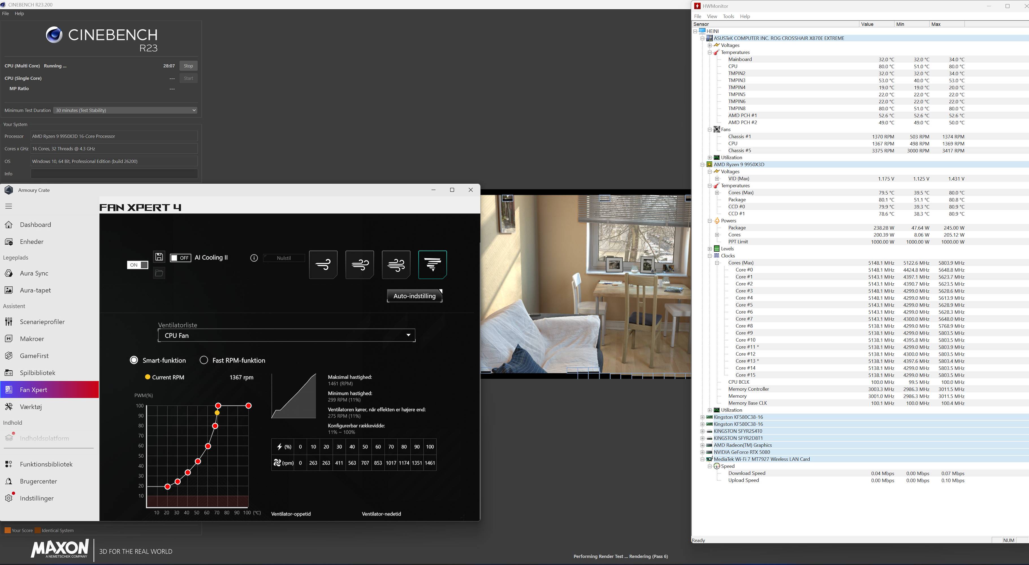Click the CPU Single Core Start button

[x=188, y=78]
